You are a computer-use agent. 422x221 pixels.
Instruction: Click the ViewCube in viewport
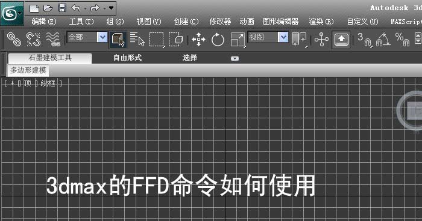coord(409,110)
